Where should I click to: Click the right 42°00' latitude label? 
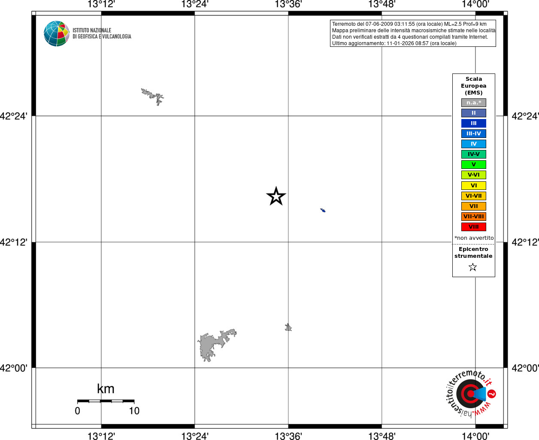525,368
